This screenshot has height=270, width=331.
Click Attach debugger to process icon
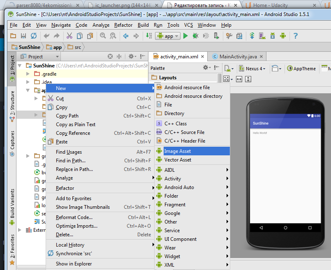point(216,36)
